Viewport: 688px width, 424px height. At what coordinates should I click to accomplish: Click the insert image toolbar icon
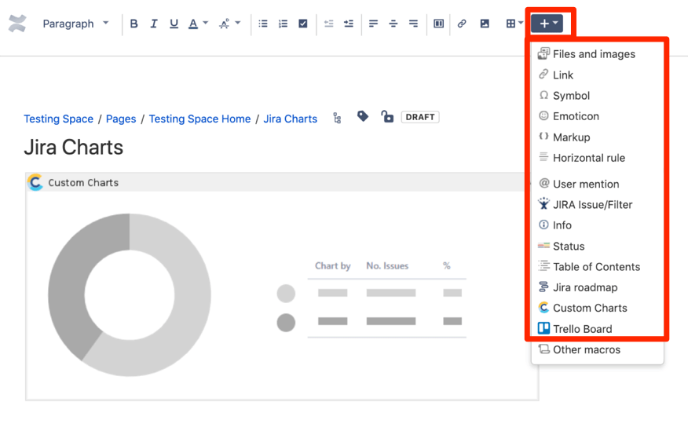pyautogui.click(x=485, y=24)
